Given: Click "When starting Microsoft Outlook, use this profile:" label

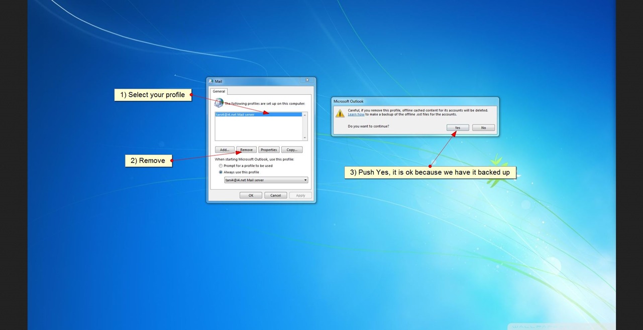Looking at the screenshot, I should [x=254, y=159].
